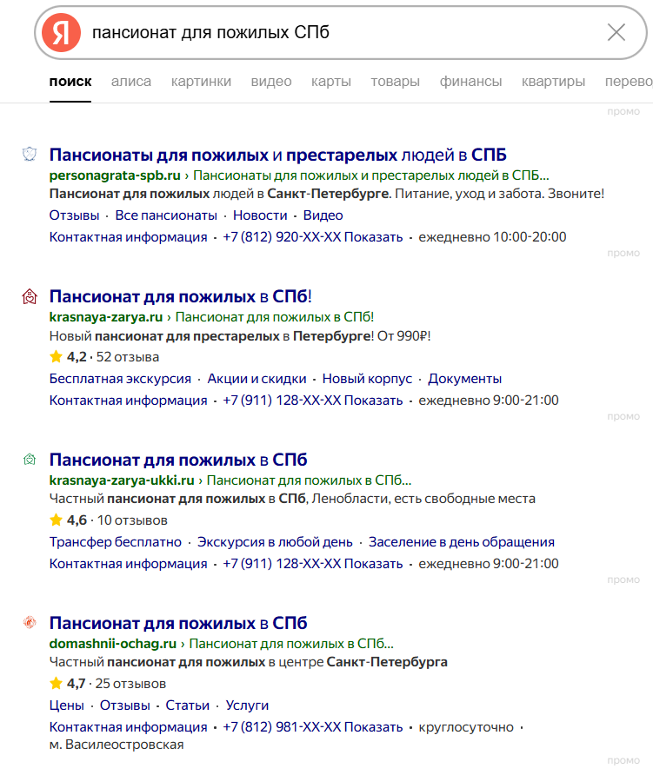Click the krasnaya-zarya.ru favicon
This screenshot has height=775, width=653.
pos(30,296)
